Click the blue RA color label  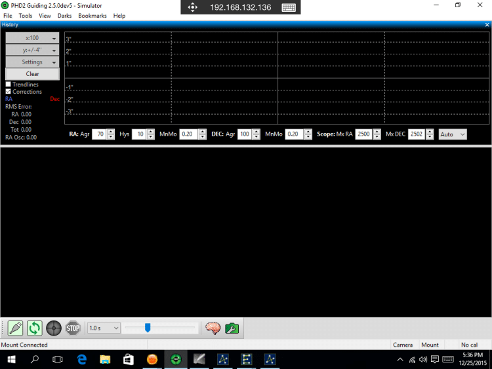point(9,99)
